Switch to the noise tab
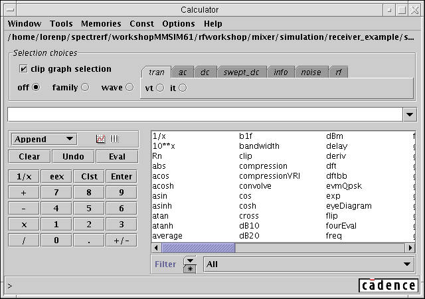The image size is (425, 299). [310, 72]
